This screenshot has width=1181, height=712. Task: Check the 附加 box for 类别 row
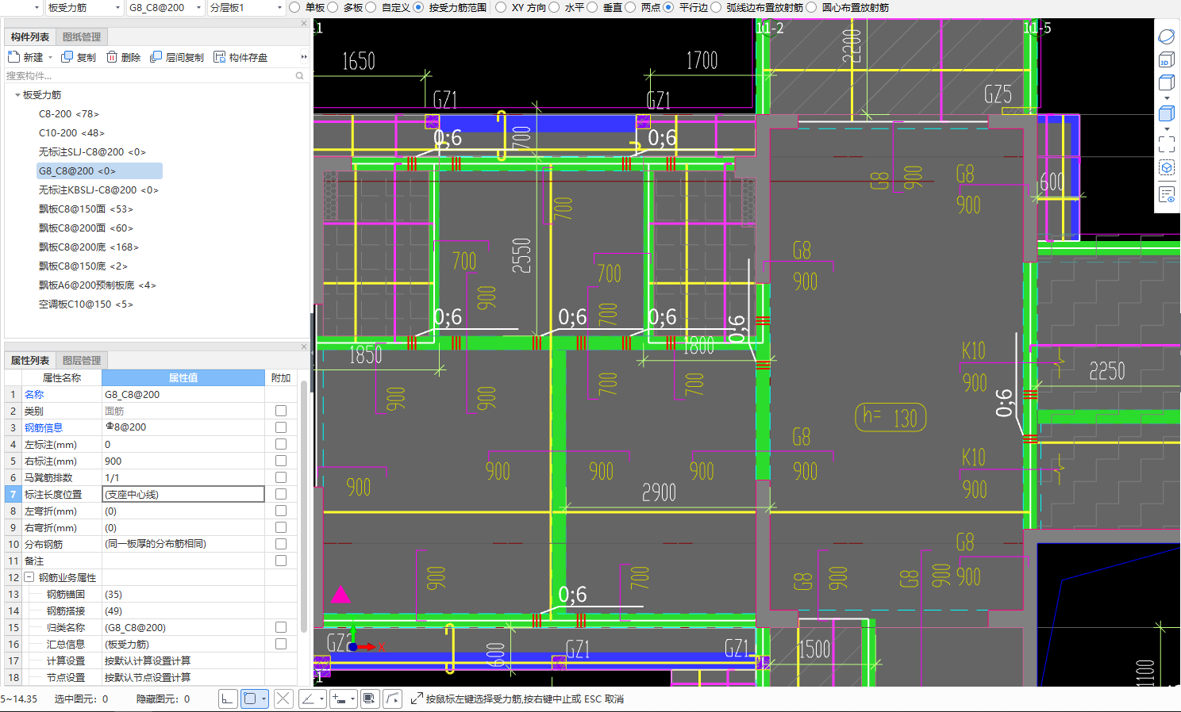pyautogui.click(x=281, y=411)
